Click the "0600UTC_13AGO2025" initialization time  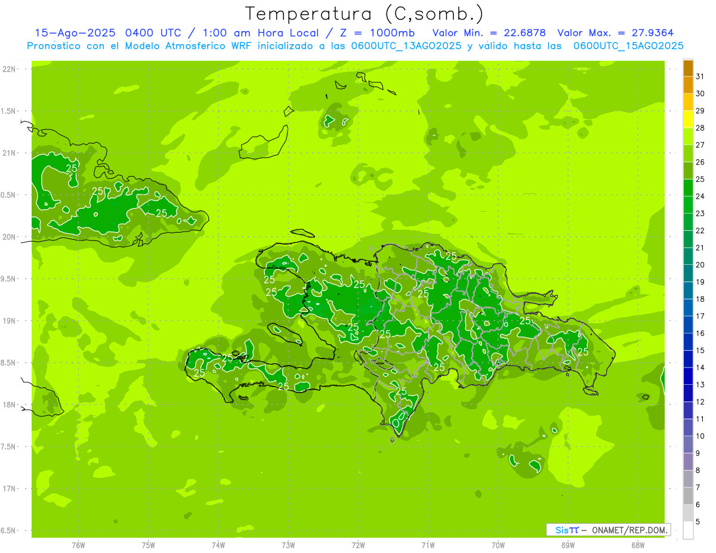(407, 46)
